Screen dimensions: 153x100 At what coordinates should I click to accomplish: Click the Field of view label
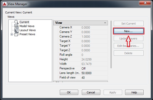[x=68, y=77]
